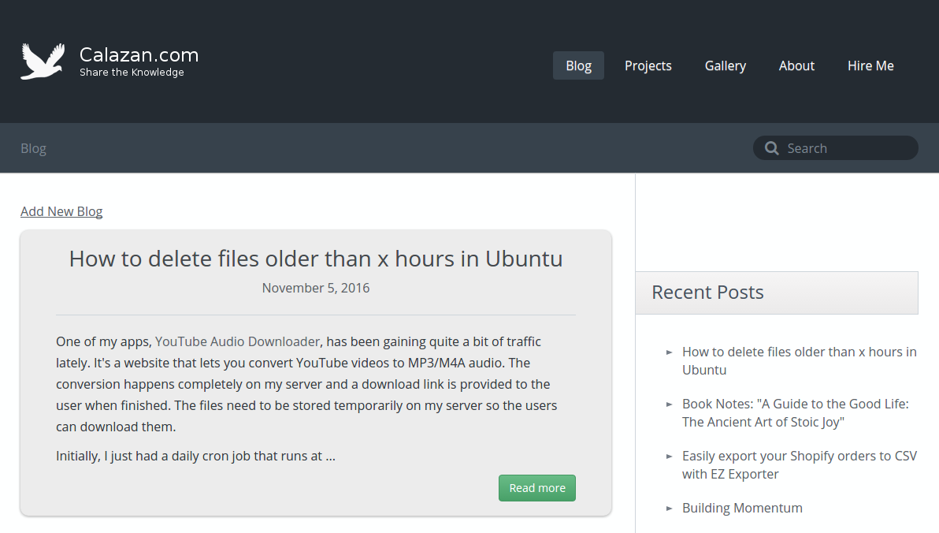Click the arrow bullet beside Building Momentum
939x533 pixels.
[670, 509]
